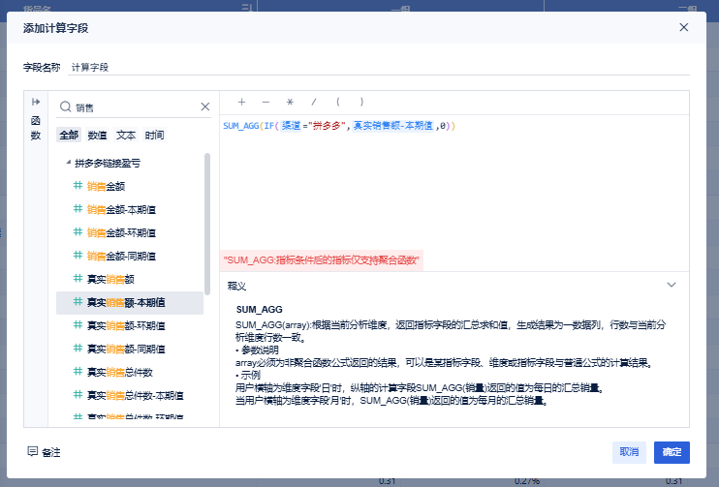Select the 真实销售额-本期值 field

click(126, 303)
